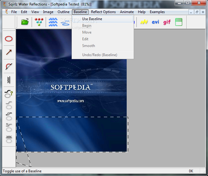Toggle the Use Baseline menu option

pyautogui.click(x=103, y=19)
